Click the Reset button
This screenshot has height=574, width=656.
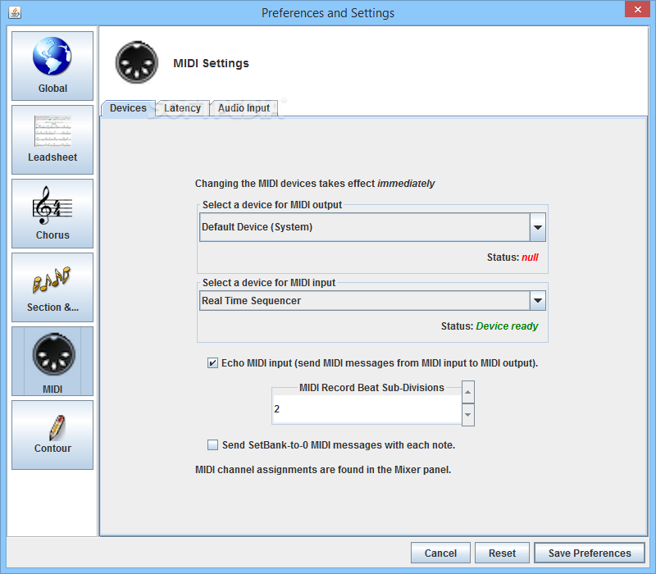click(x=502, y=553)
